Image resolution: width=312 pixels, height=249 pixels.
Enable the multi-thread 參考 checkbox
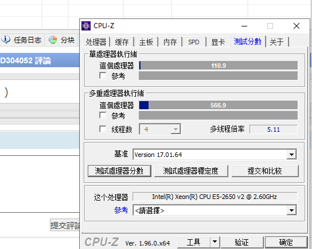(x=103, y=115)
